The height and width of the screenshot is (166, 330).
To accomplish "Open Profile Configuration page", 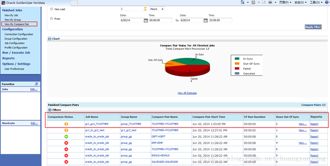I will coord(16,47).
